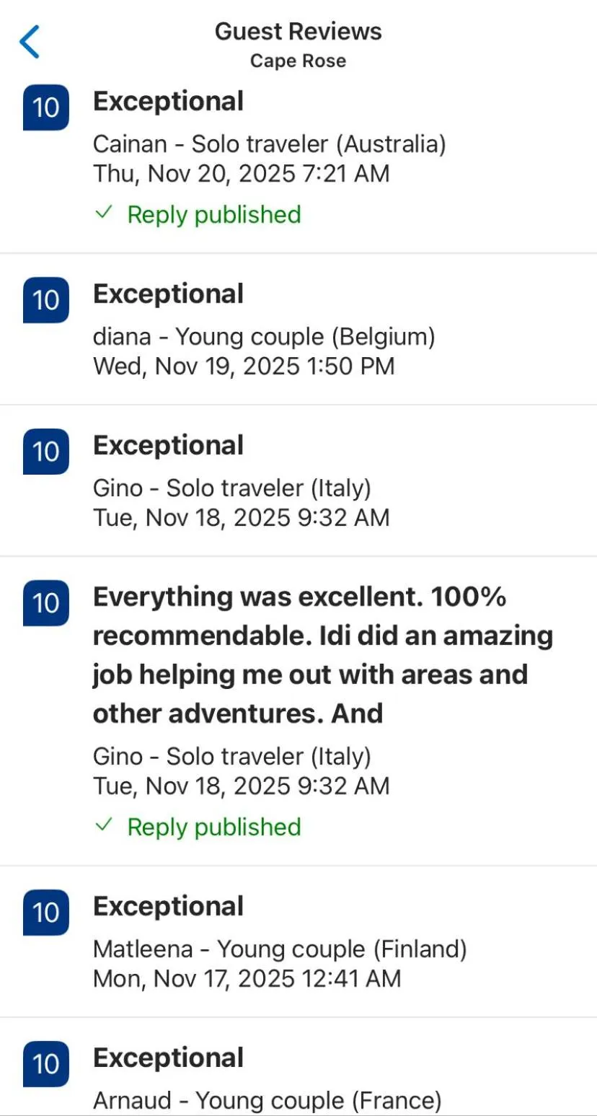Tap the back arrow icon

(30, 42)
